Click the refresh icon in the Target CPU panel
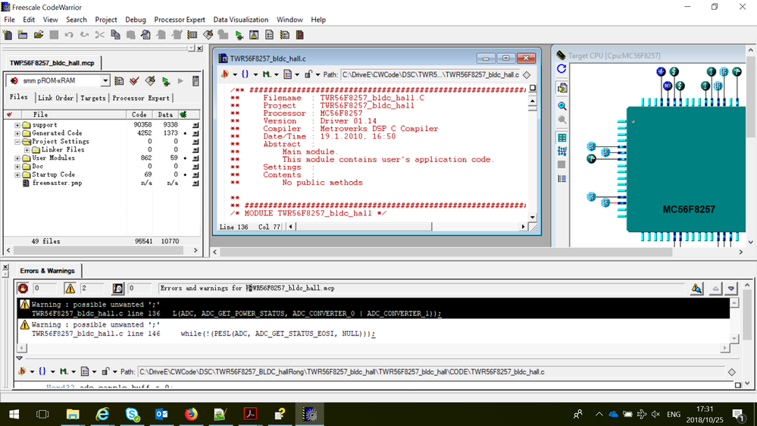Image resolution: width=757 pixels, height=426 pixels. pyautogui.click(x=561, y=68)
